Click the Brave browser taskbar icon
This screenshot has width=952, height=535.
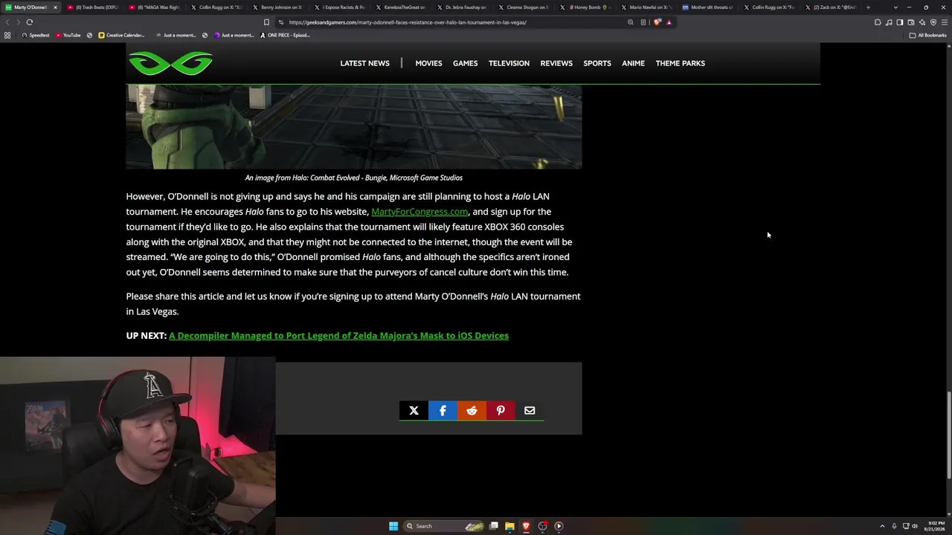[526, 526]
